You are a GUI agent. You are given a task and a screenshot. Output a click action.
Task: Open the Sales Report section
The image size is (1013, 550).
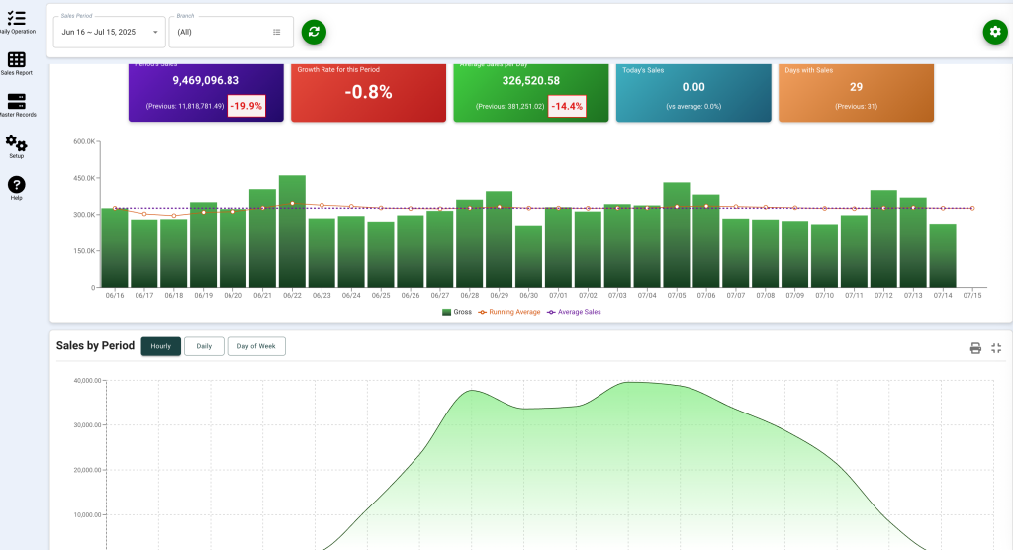tap(17, 61)
